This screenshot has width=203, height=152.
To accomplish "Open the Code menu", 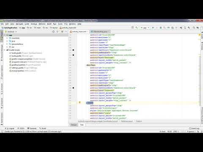I will click(27, 24).
